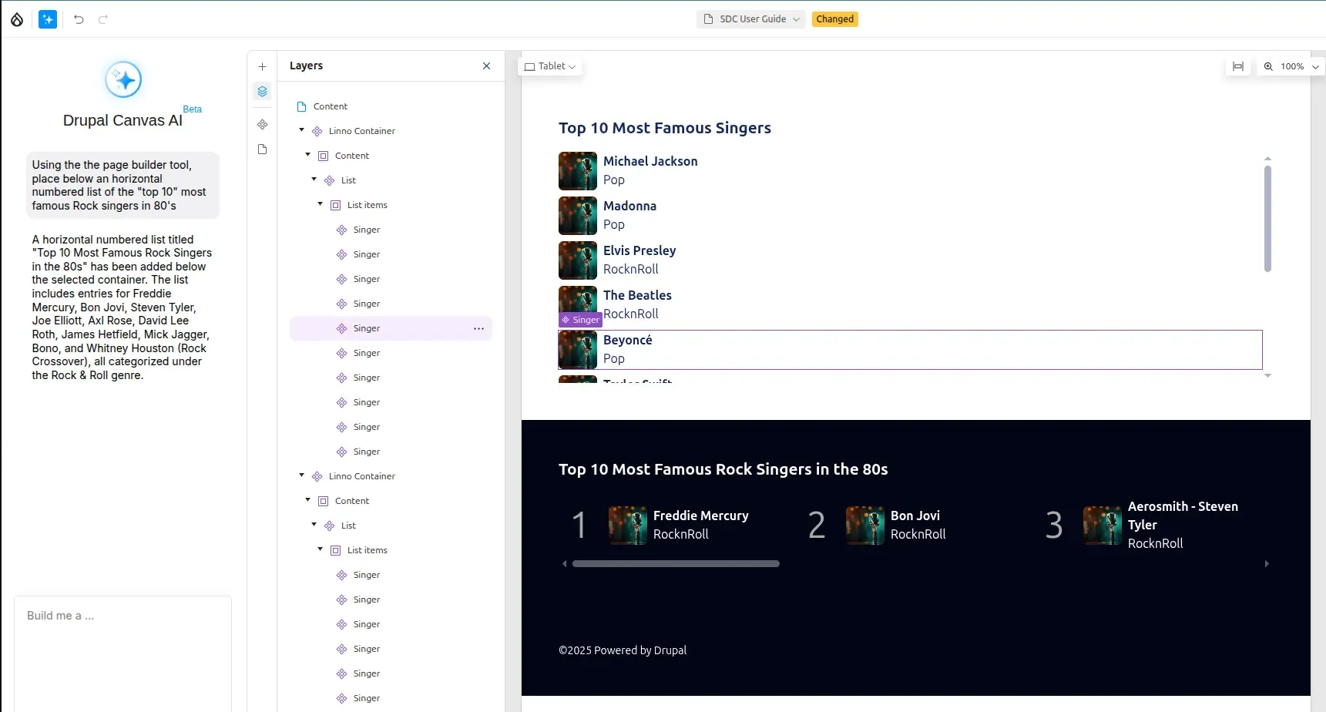Click the Drupal drop logo icon
Image resolution: width=1326 pixels, height=712 pixels.
[x=17, y=19]
